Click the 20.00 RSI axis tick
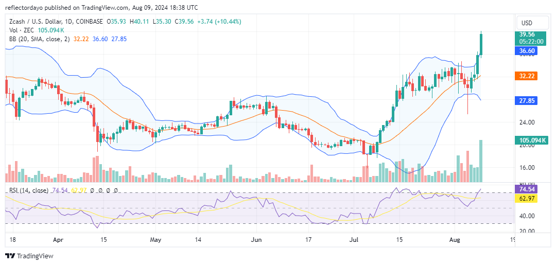 (527, 231)
